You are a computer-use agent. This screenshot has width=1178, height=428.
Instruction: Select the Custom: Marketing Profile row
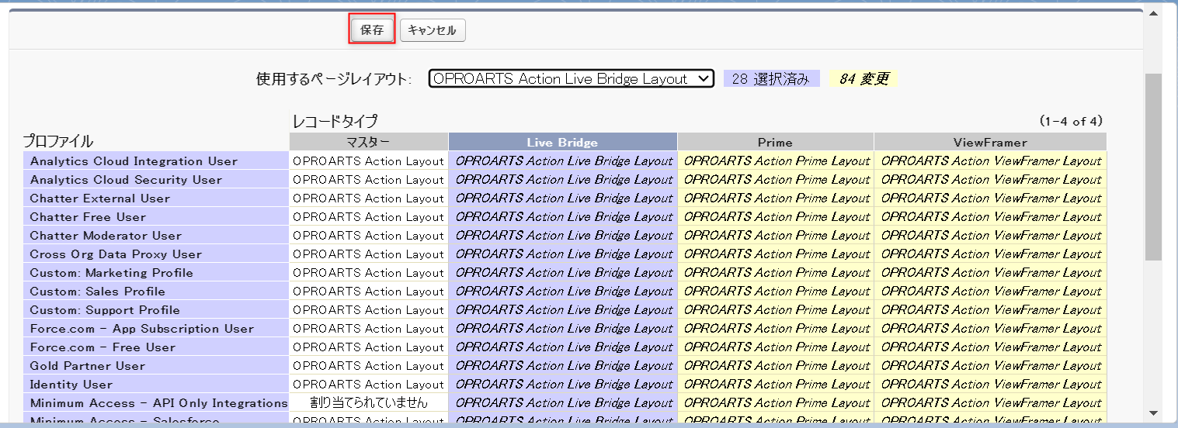coord(111,273)
